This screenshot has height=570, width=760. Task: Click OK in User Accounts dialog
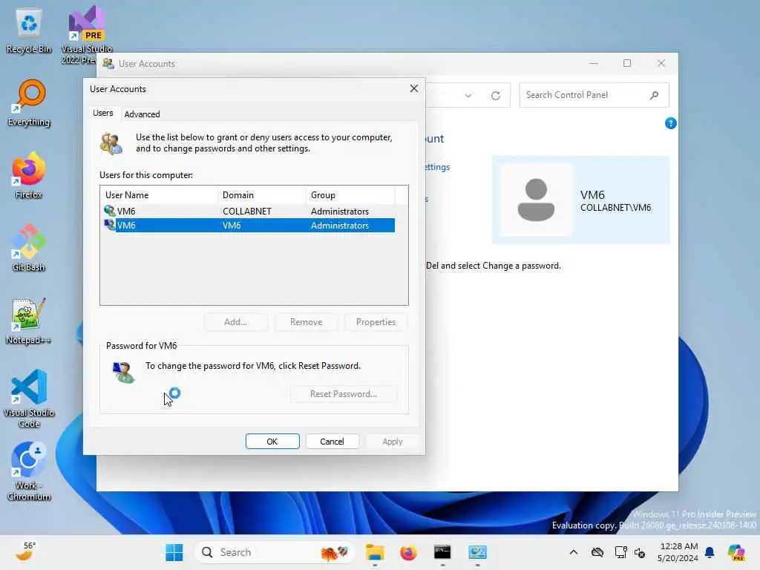pyautogui.click(x=272, y=442)
